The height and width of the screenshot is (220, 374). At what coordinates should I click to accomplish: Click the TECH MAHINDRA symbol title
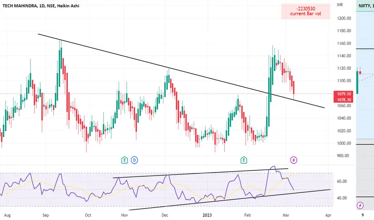tap(41, 6)
